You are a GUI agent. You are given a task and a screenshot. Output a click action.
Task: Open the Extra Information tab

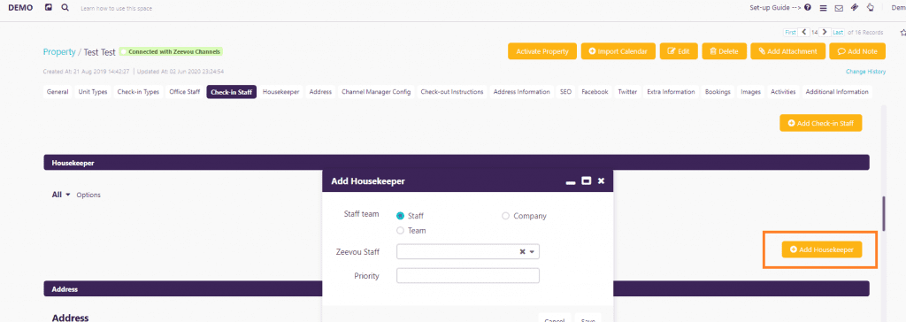[x=671, y=92]
